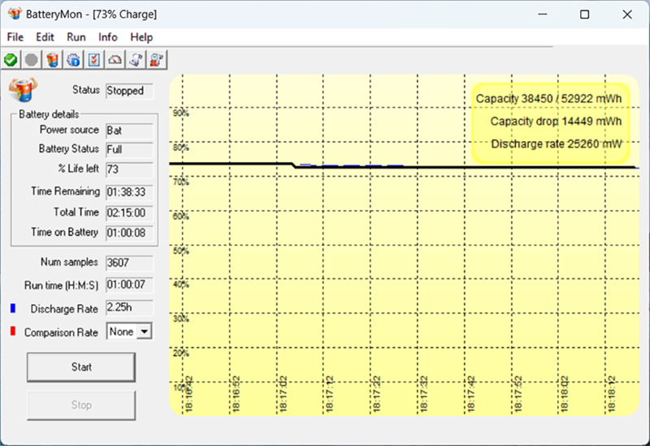
Task: Click the Comparison Rate 'None' combo box
Action: click(129, 332)
